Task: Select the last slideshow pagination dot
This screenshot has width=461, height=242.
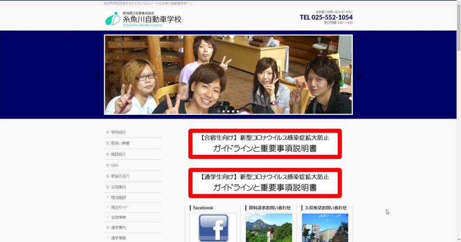Action: pos(238,111)
